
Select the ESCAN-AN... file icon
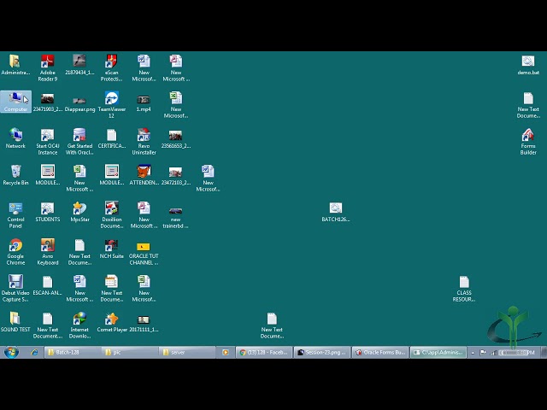pyautogui.click(x=48, y=285)
